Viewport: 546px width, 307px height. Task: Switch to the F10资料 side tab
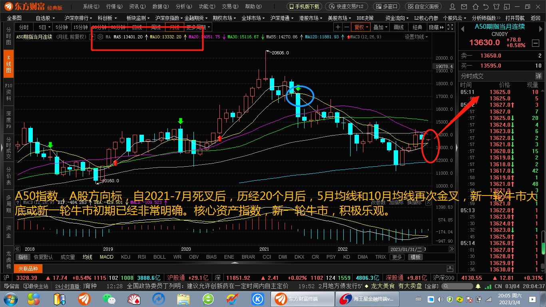coord(8,92)
